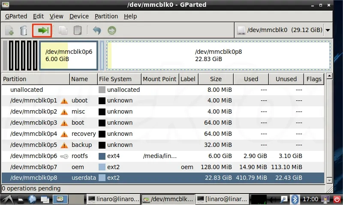Viewport: 343px width, 205px height.
Task: Open the Edit menu
Action: tap(38, 16)
